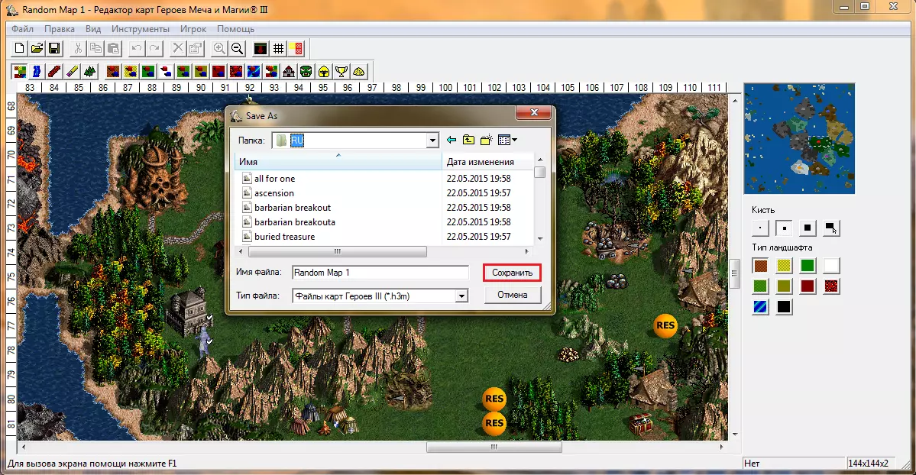Open the towns palette house icon
Image resolution: width=916 pixels, height=475 pixels.
[289, 72]
